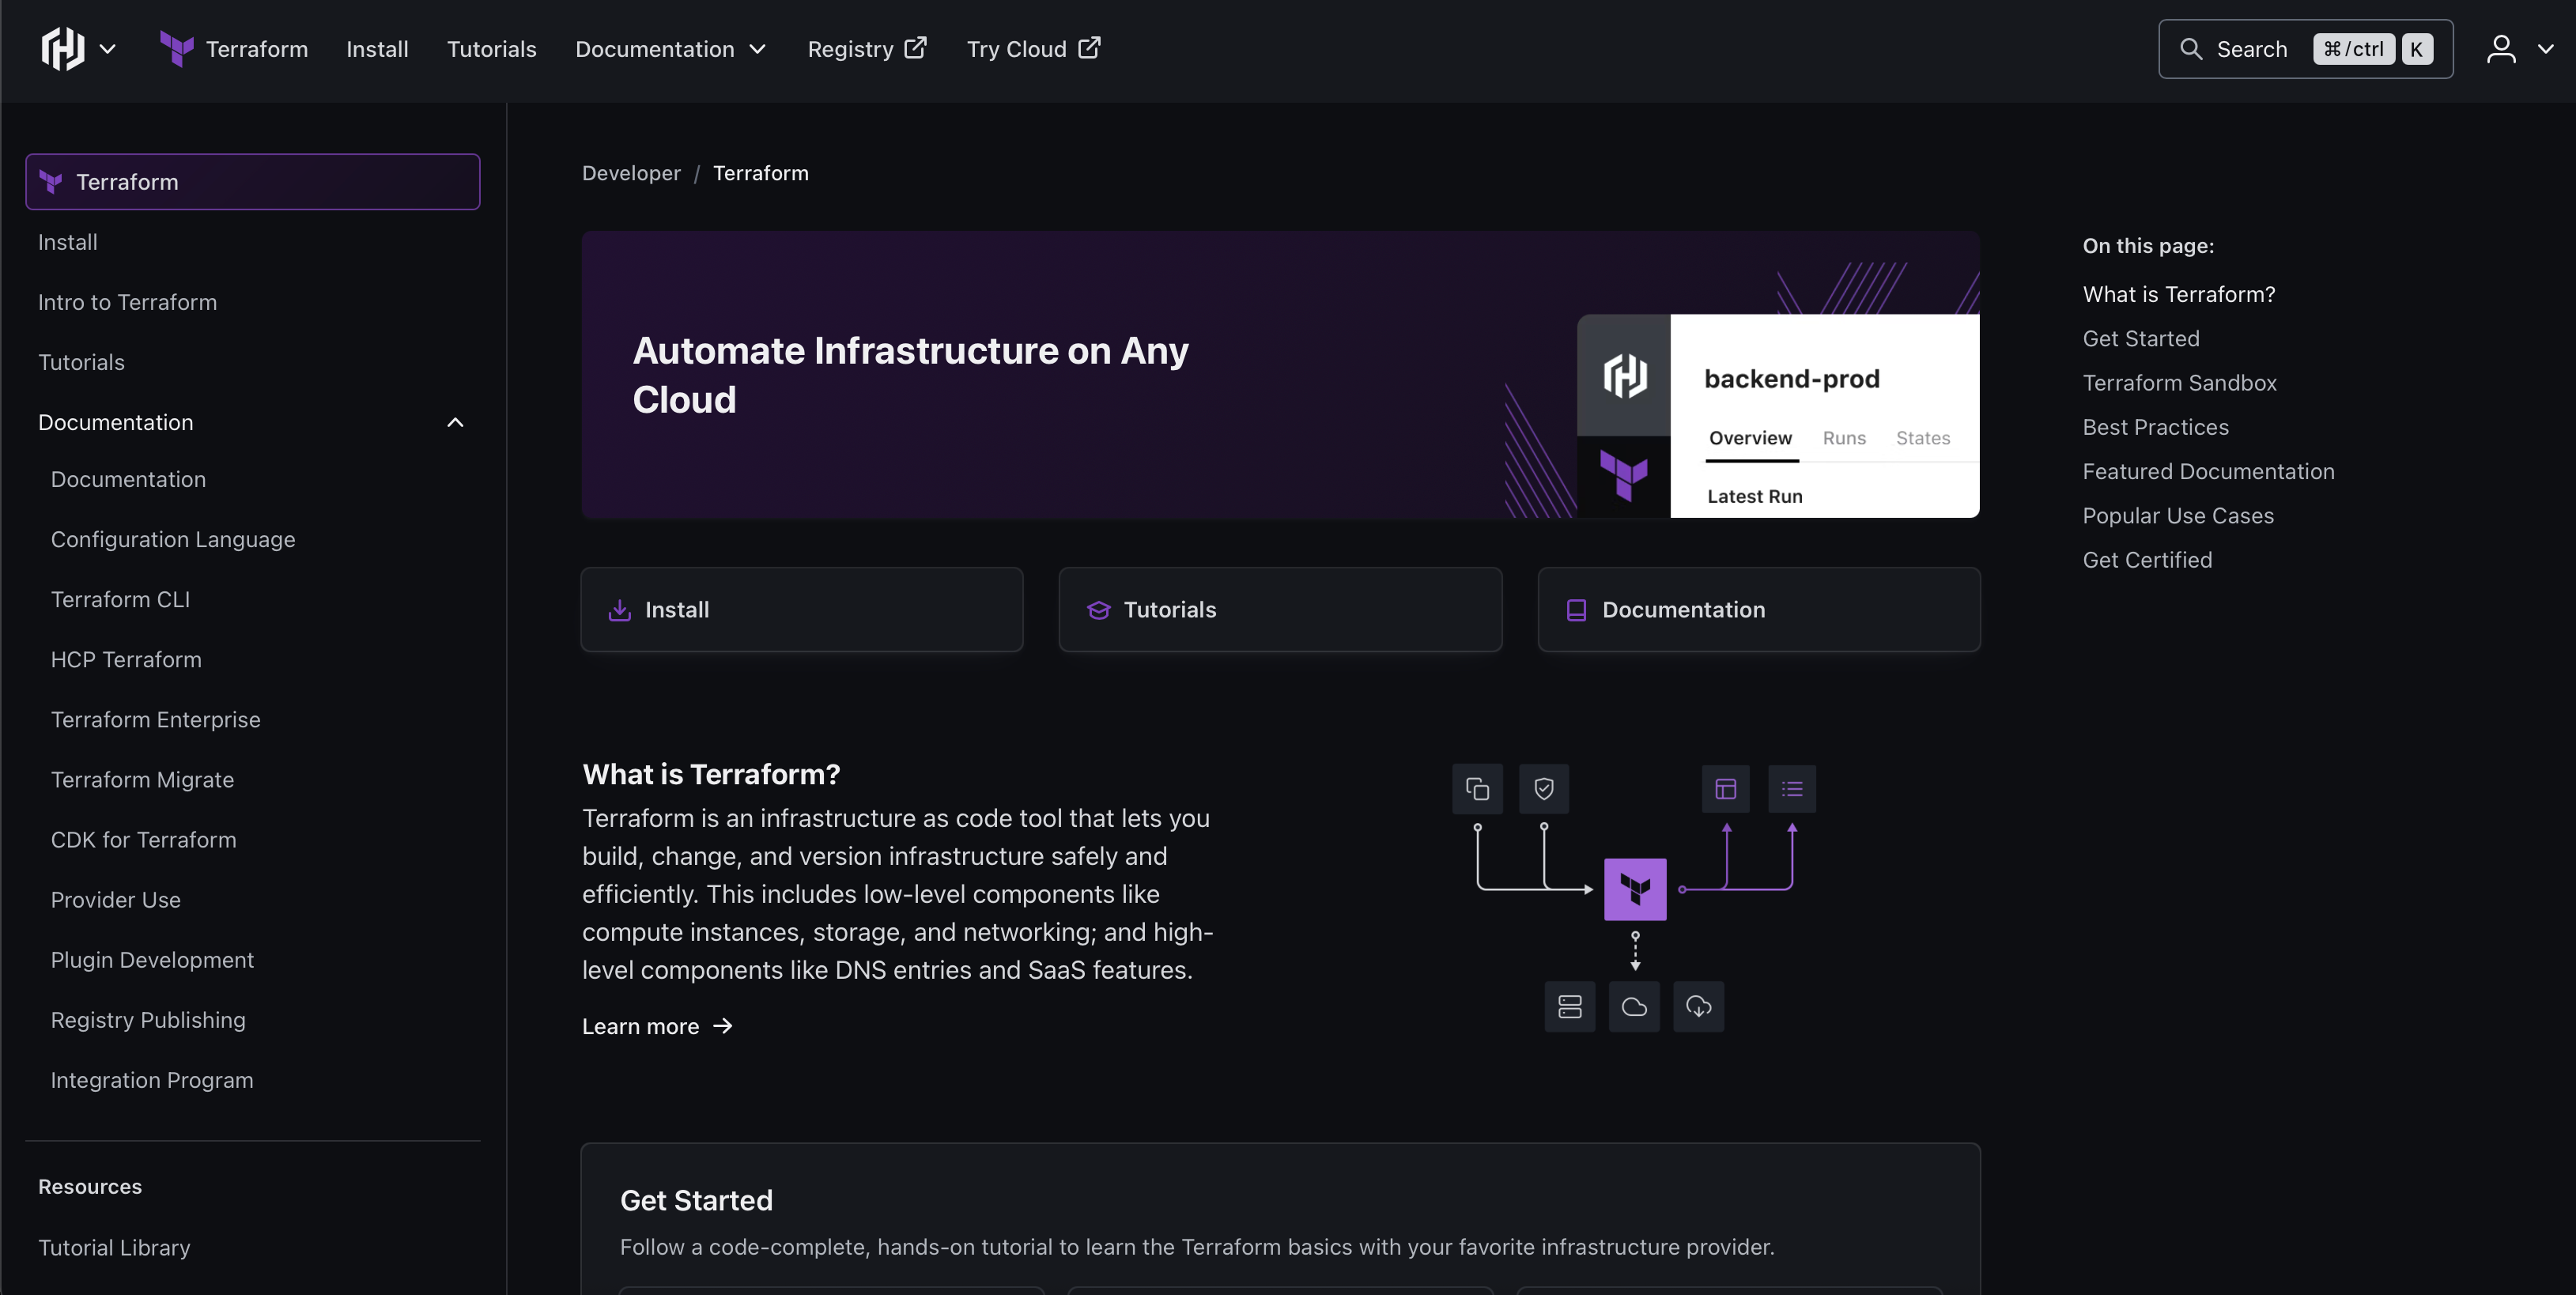This screenshot has width=2576, height=1295.
Task: Open Provider Use in sidebar
Action: [x=115, y=899]
